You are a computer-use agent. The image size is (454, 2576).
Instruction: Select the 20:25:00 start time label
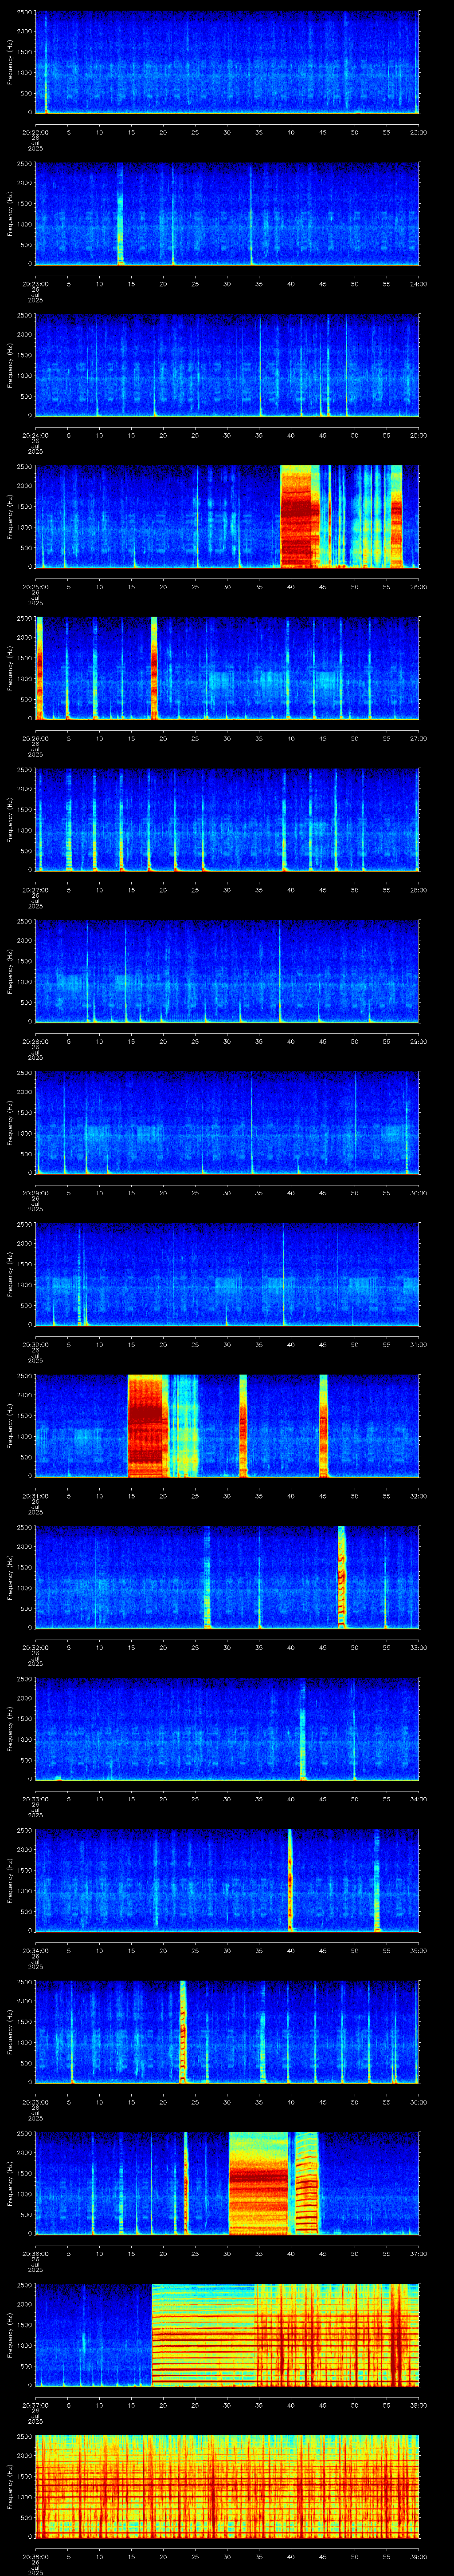35,586
